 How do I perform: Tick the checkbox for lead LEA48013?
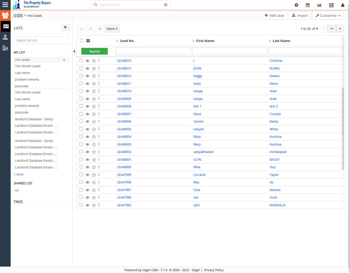81,68
